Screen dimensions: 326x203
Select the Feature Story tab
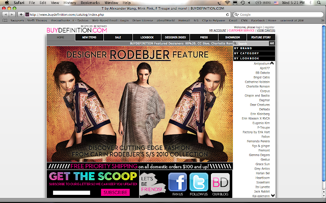pos(261,37)
